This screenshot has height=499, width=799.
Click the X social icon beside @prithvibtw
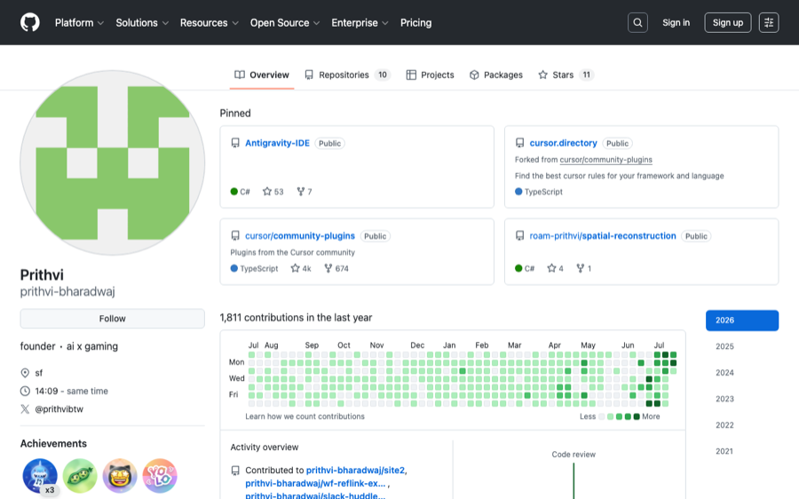[x=25, y=408]
